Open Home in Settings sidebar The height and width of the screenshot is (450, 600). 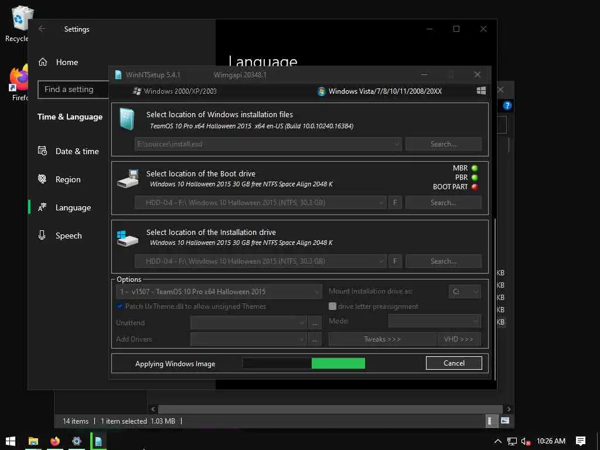pos(67,62)
